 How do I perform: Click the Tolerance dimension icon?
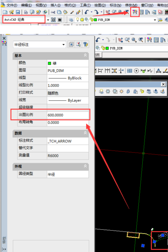[x=130, y=71]
